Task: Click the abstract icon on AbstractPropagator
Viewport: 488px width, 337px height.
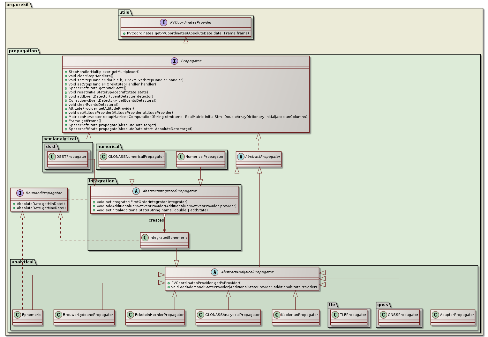Action: point(241,157)
